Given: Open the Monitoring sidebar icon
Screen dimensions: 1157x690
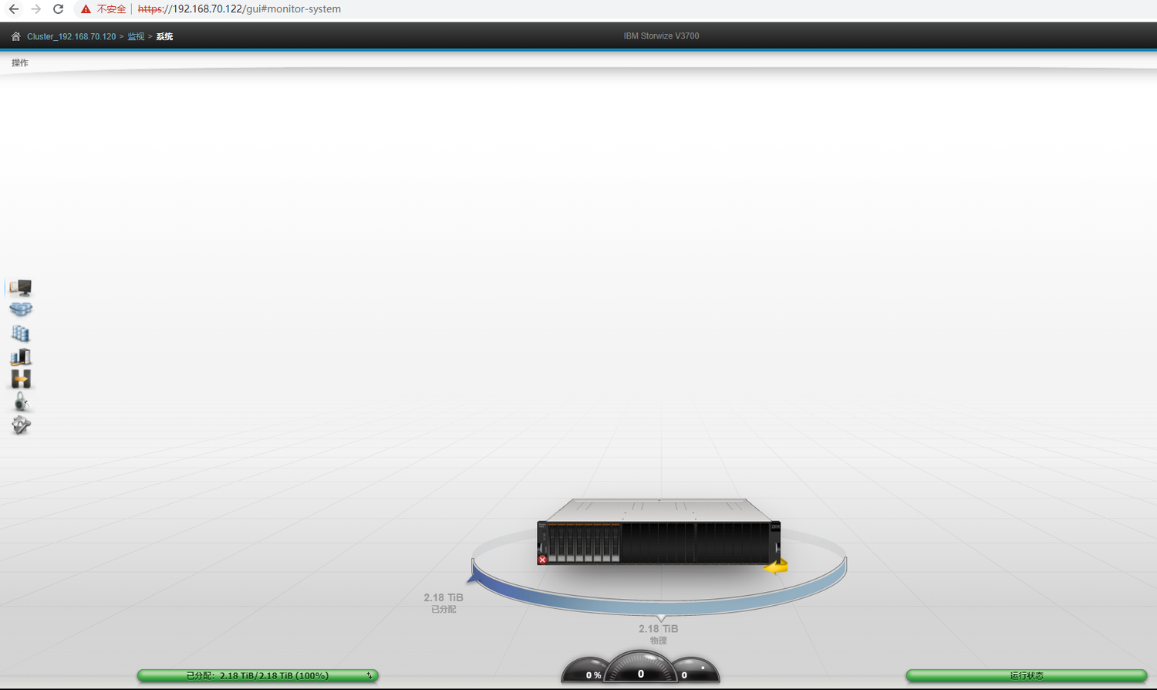Looking at the screenshot, I should click(21, 288).
